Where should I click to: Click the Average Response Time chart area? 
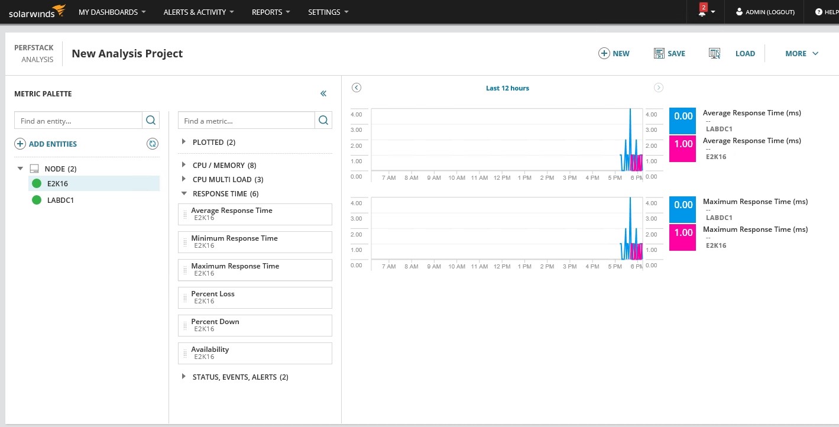(507, 140)
